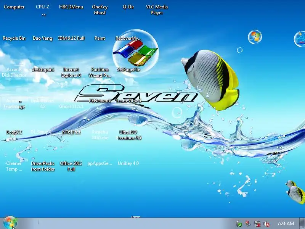
Task: Select the Ultra ISO Premium 9.5 label
Action: [x=128, y=135]
